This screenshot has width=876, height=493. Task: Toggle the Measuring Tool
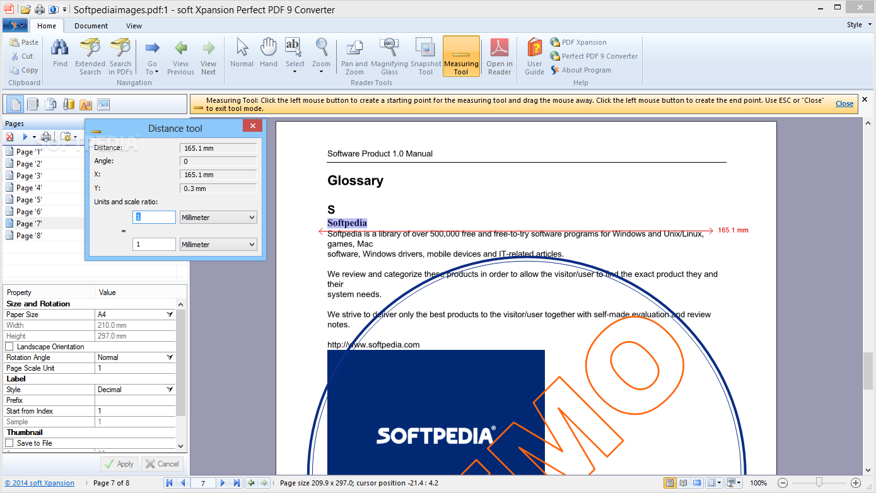coord(461,57)
